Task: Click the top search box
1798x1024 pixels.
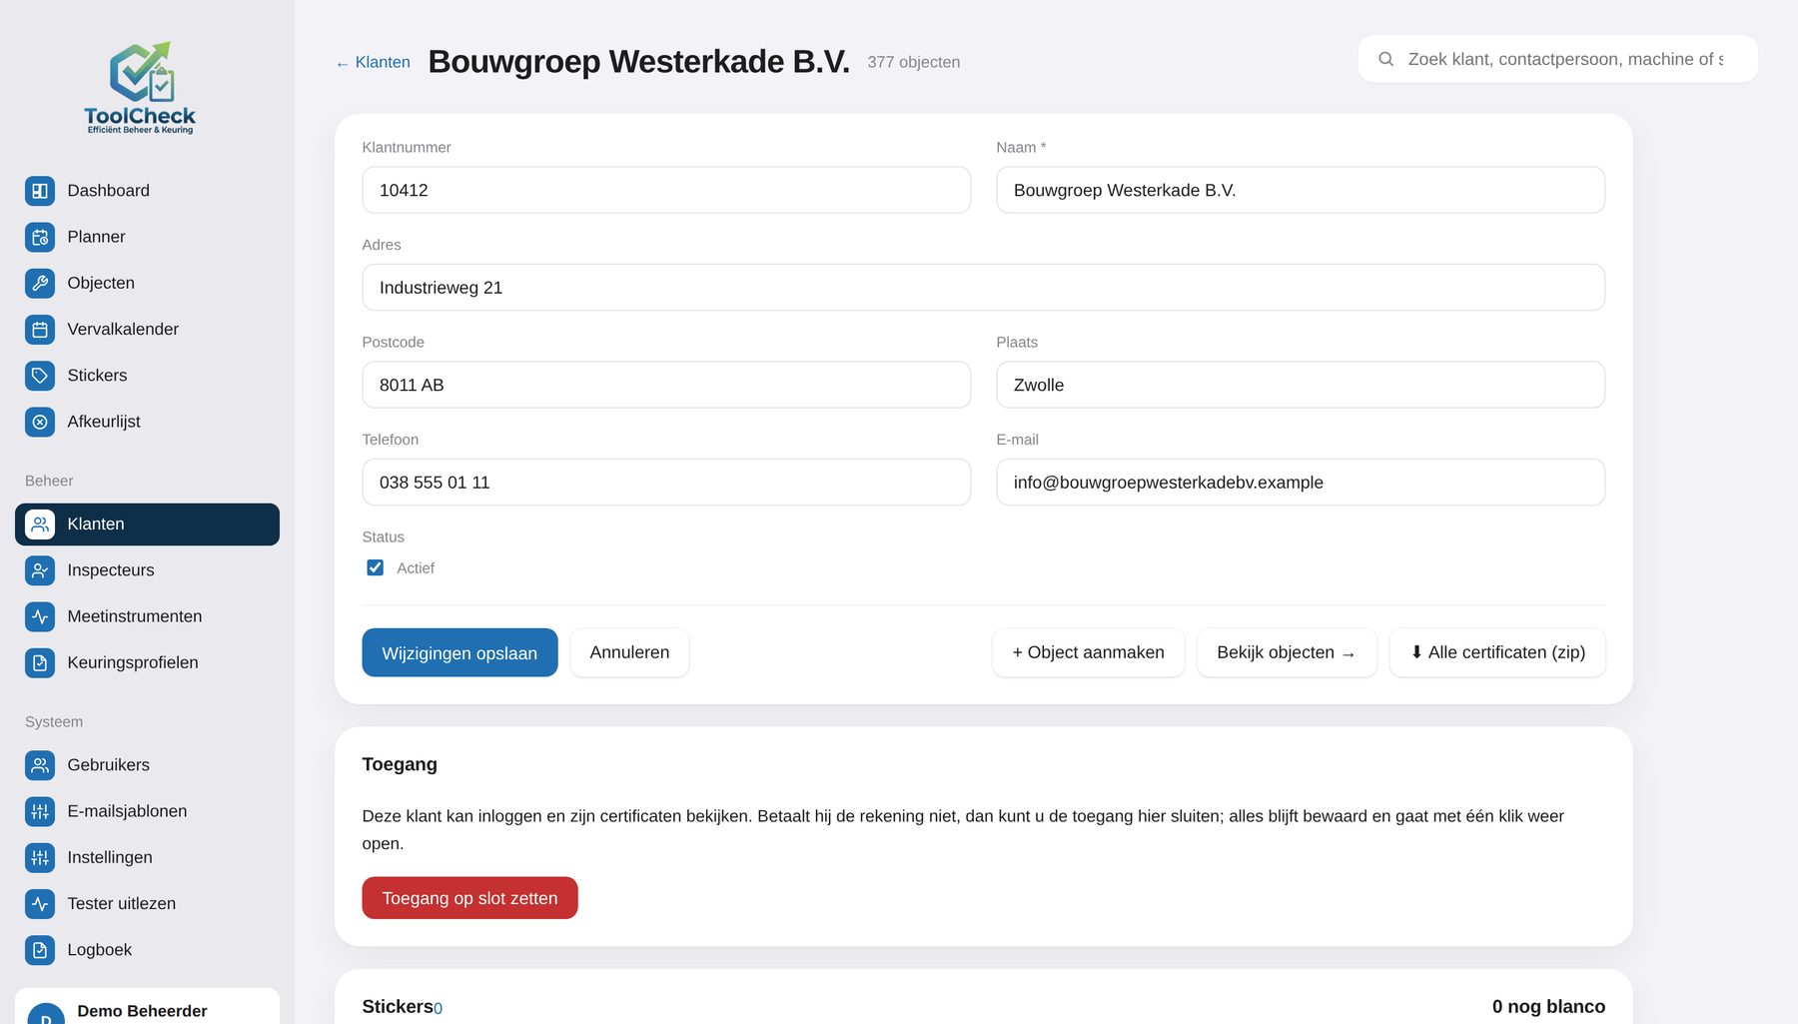Action: pyautogui.click(x=1558, y=59)
